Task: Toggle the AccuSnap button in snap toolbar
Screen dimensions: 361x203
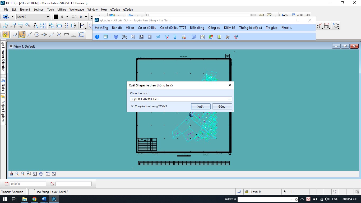Action: 6,34
